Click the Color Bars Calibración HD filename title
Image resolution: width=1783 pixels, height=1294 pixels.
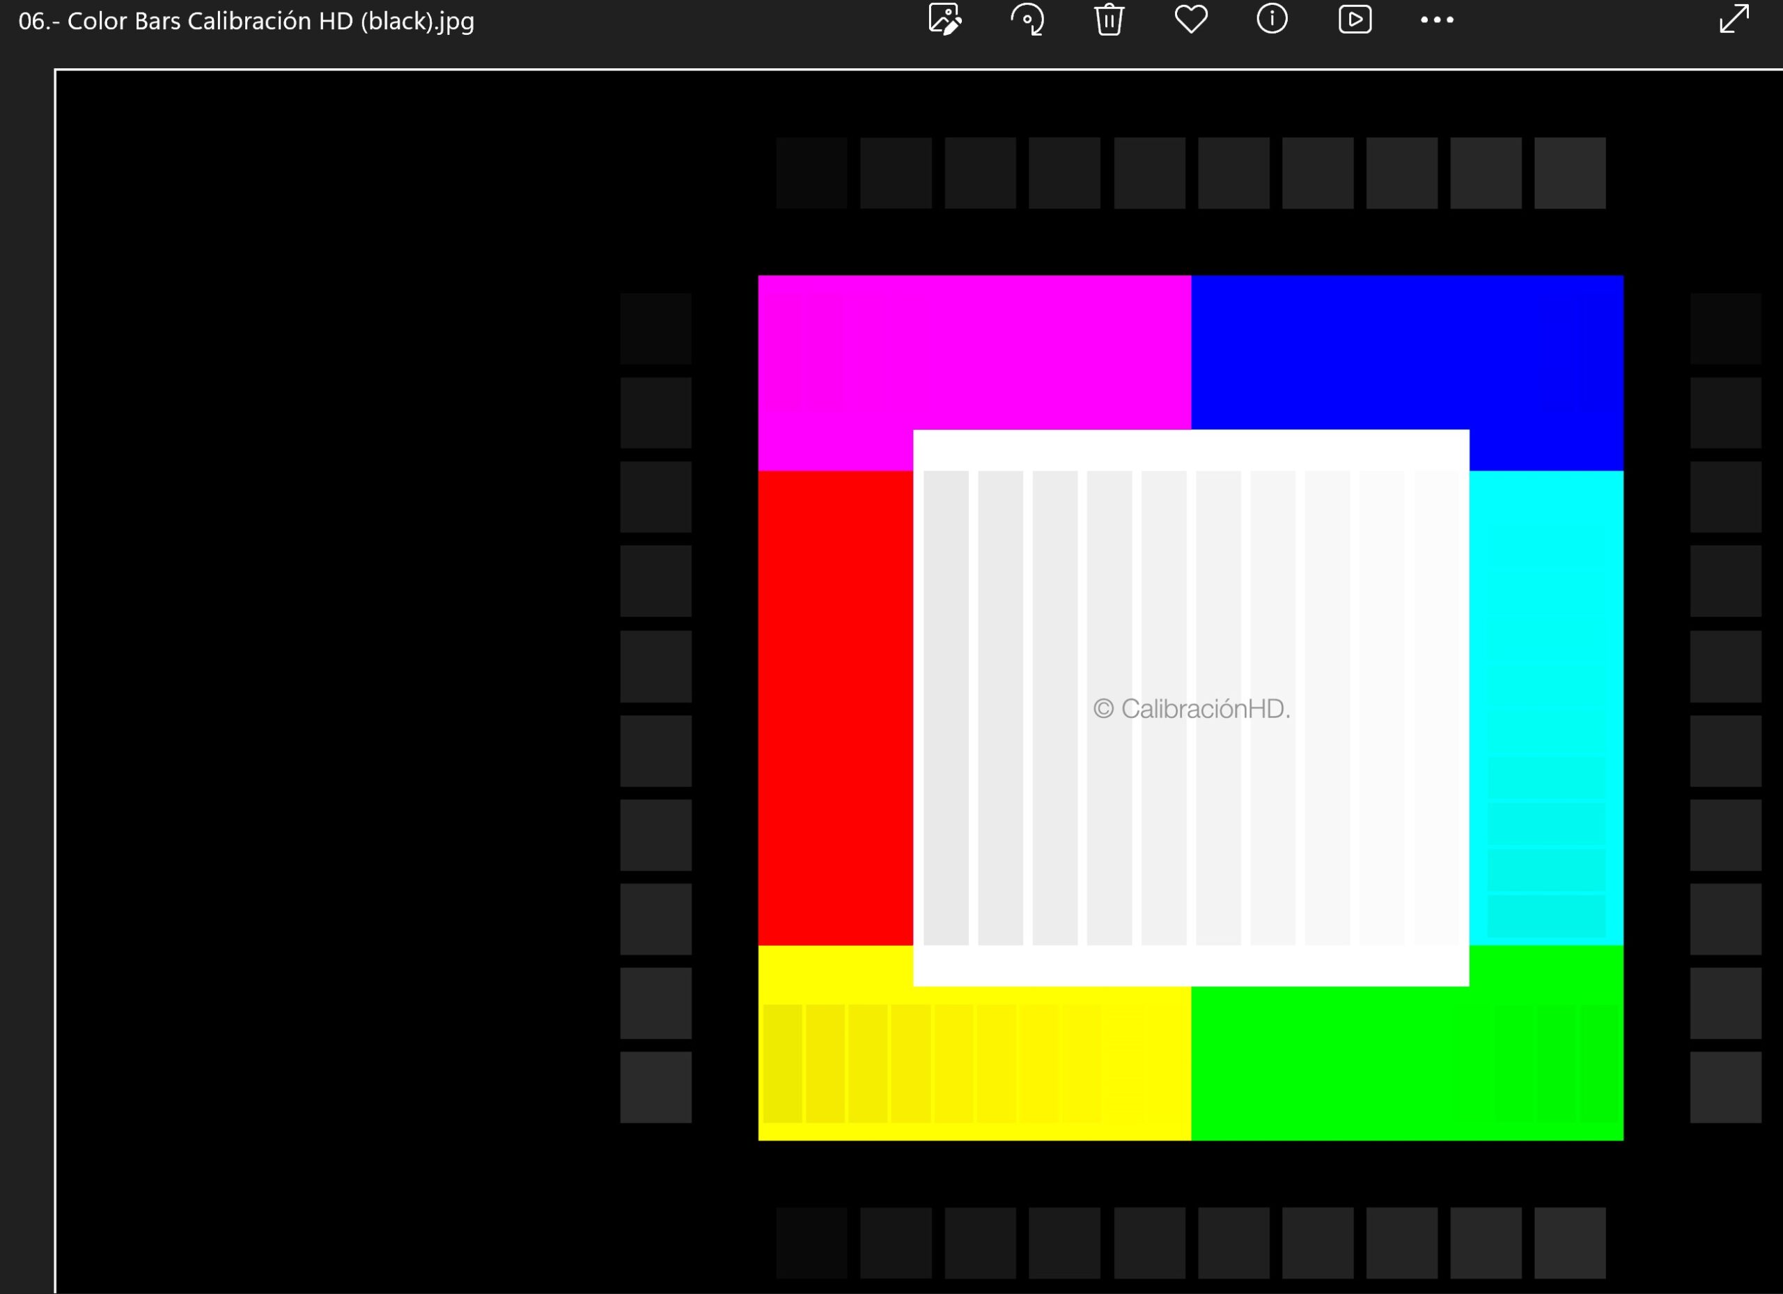click(246, 21)
